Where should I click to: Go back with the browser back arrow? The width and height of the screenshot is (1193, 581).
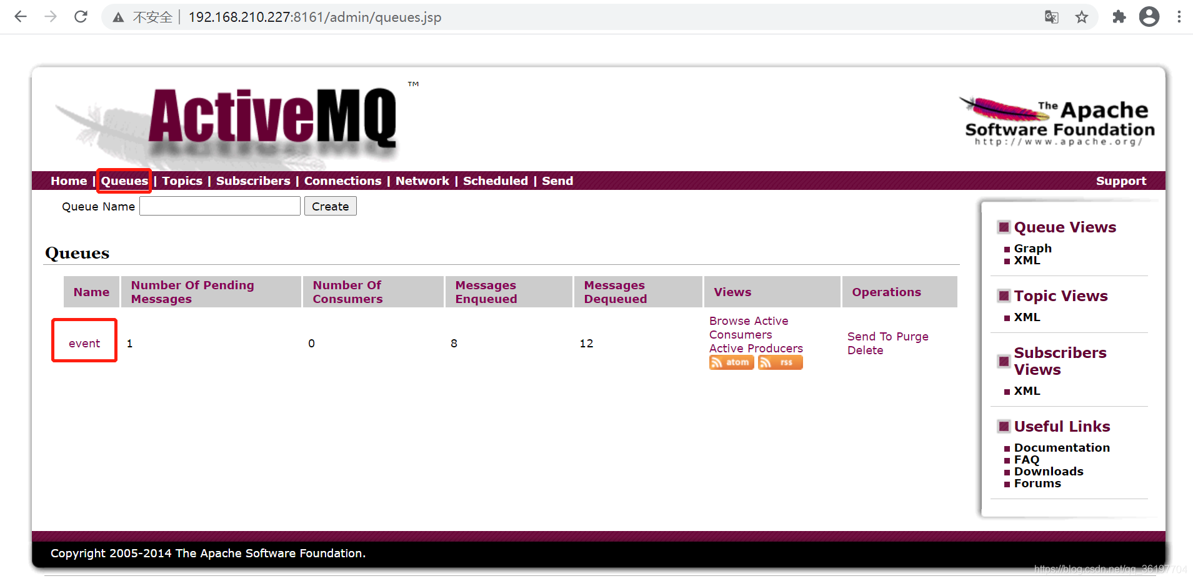point(21,17)
